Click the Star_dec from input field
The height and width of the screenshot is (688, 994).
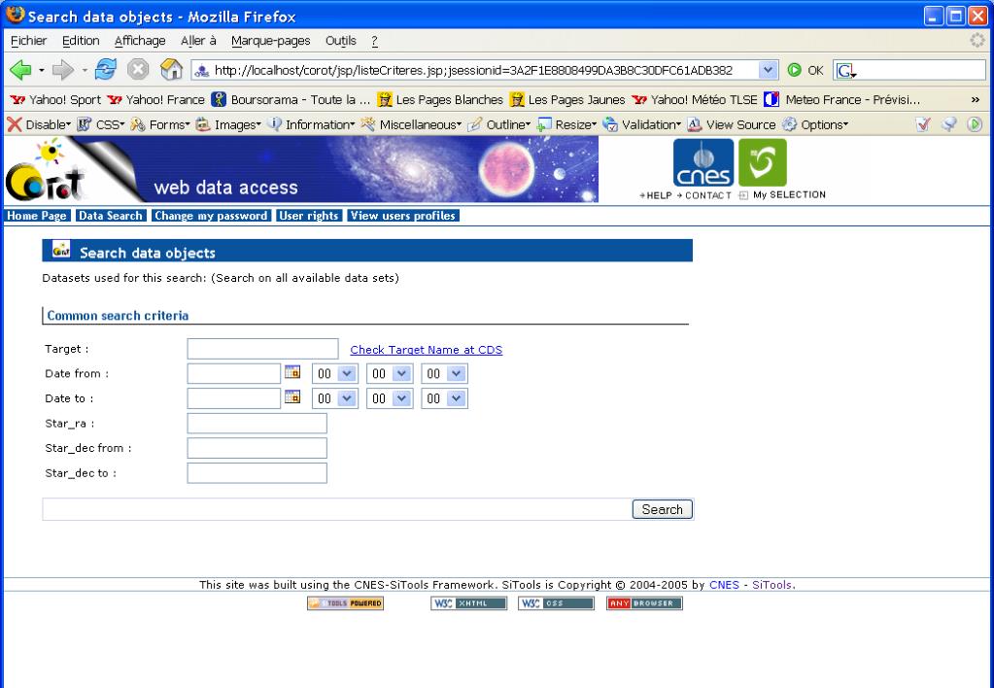coord(257,448)
